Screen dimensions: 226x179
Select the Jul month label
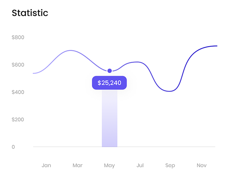pos(140,166)
